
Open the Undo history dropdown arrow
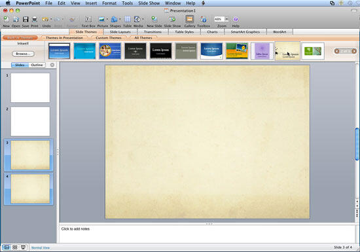point(51,19)
